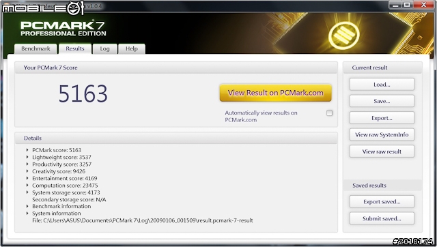Click the Current result panel header
437x247 pixels.
[382, 68]
